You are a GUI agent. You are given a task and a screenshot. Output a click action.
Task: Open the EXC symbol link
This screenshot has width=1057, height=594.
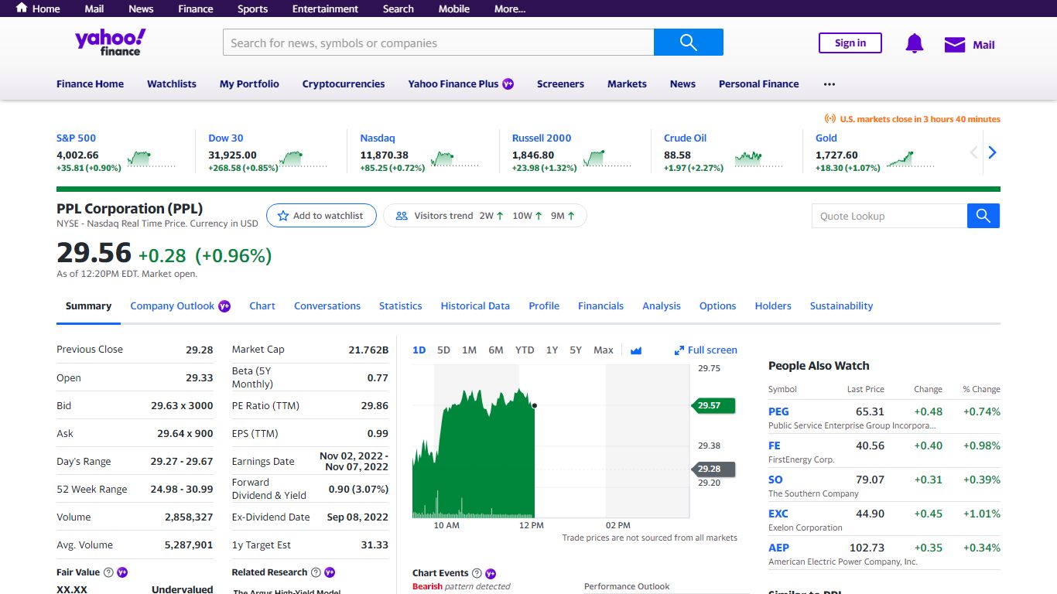(x=778, y=514)
